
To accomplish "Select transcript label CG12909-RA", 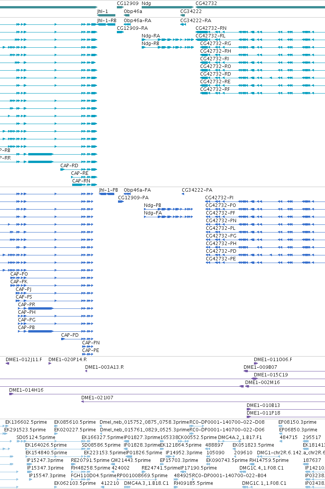I will click(132, 28).
